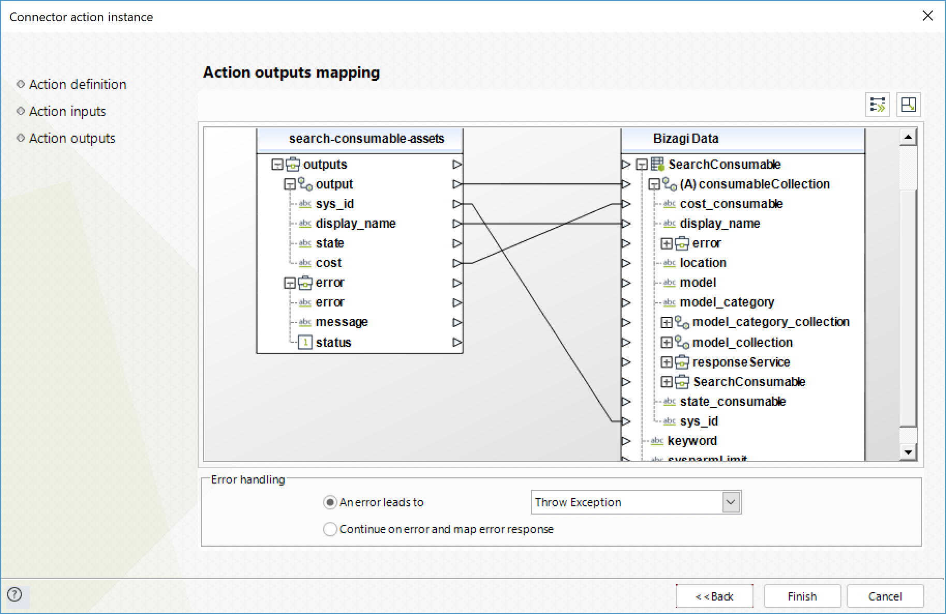Click the Cancel button
The width and height of the screenshot is (946, 614).
coord(885,596)
